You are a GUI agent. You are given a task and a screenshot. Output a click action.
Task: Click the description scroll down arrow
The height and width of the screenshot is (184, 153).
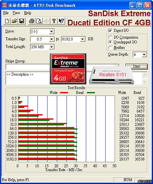(x=144, y=81)
